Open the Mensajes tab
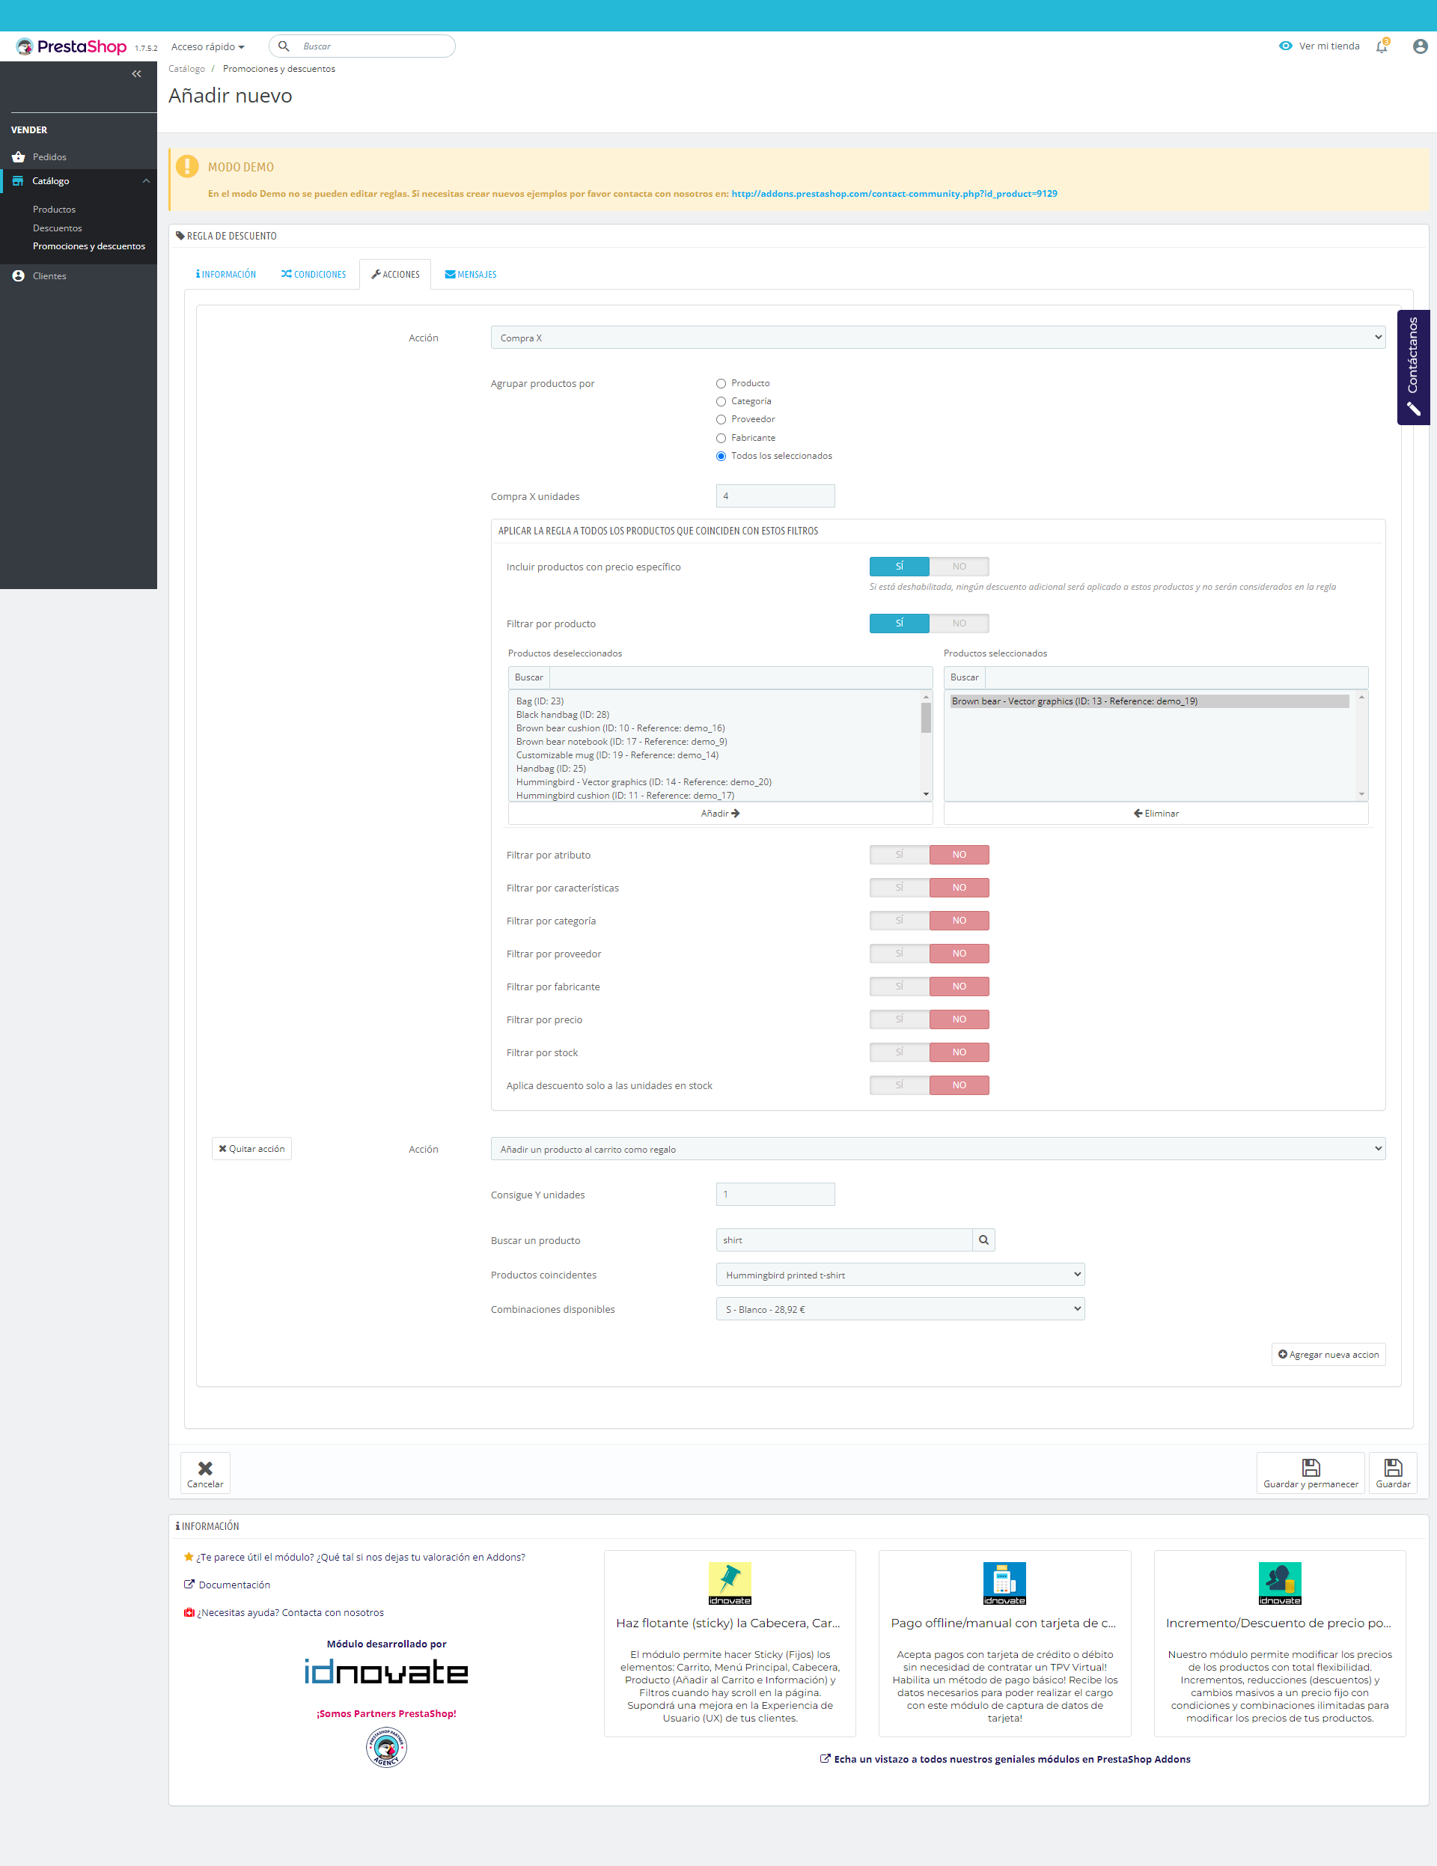 pyautogui.click(x=471, y=274)
